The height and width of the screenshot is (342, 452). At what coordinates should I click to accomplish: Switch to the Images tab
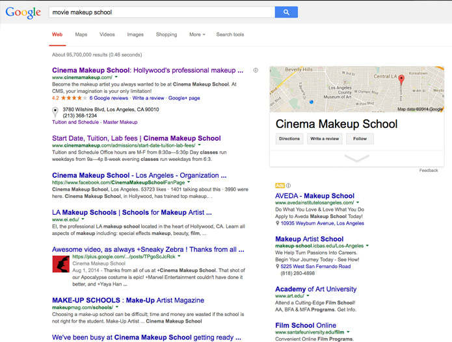[135, 34]
